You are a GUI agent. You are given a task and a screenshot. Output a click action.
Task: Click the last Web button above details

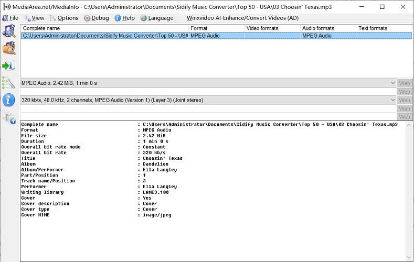[x=404, y=117]
